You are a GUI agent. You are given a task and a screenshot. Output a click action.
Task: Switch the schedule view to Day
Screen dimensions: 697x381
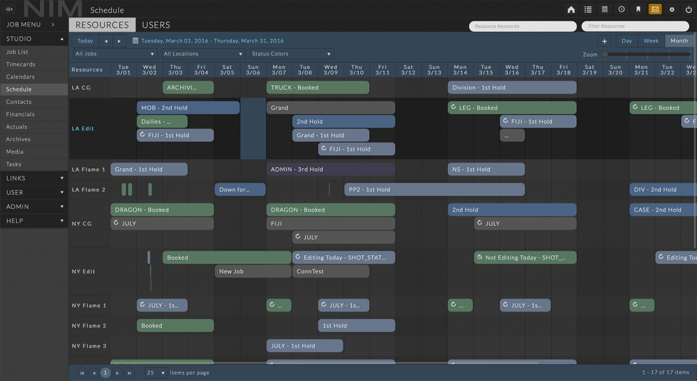coord(626,40)
